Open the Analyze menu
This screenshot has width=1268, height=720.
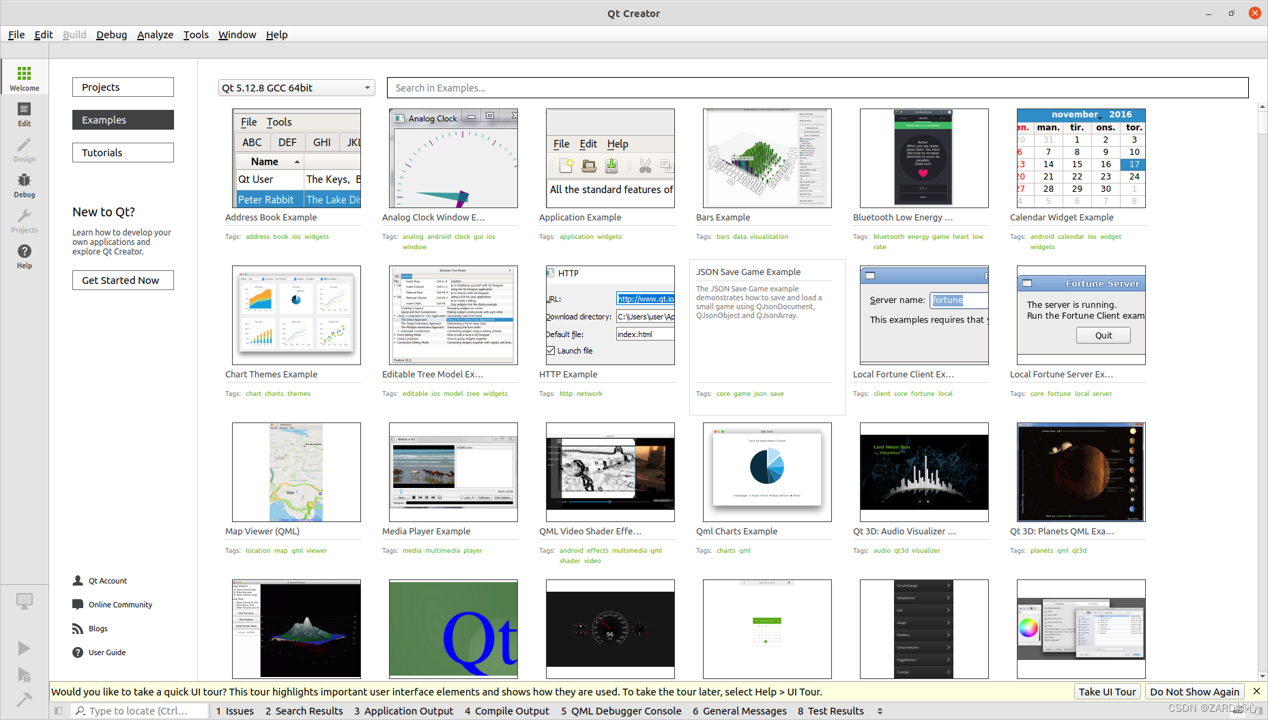coord(155,35)
